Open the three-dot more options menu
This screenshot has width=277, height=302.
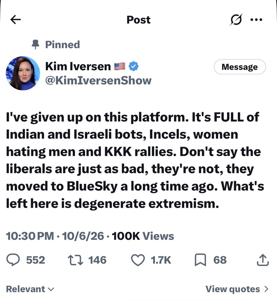256,20
